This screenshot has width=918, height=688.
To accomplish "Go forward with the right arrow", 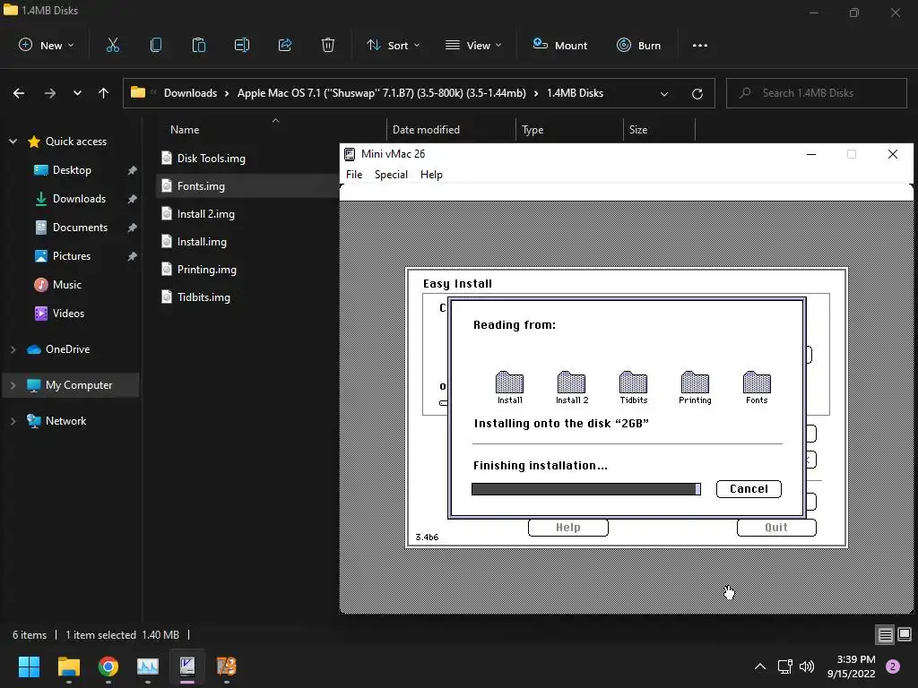I will [x=50, y=93].
